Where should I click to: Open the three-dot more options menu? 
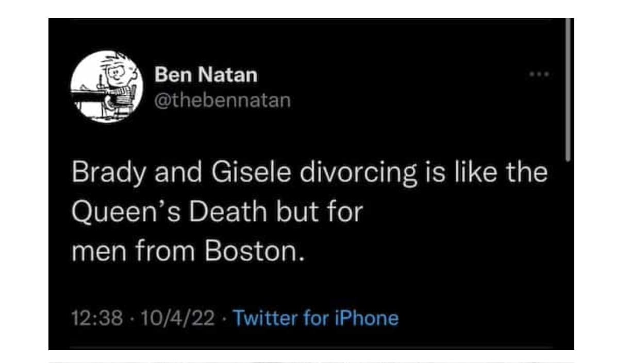[539, 75]
